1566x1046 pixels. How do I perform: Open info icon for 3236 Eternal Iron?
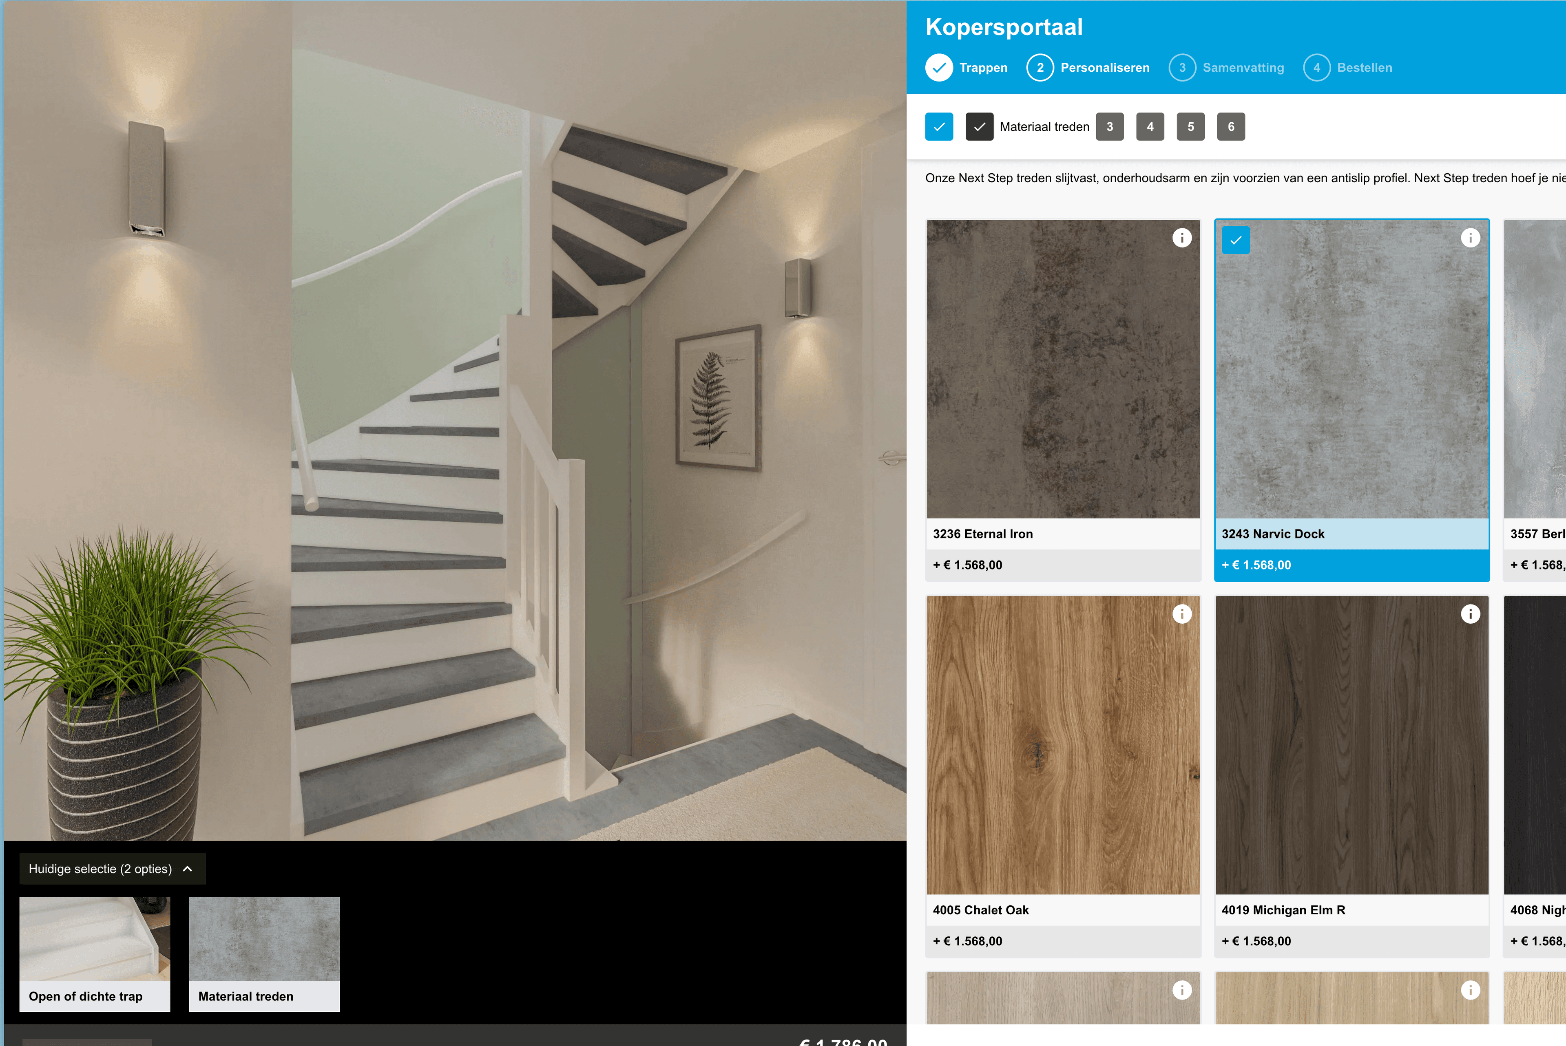pyautogui.click(x=1182, y=238)
